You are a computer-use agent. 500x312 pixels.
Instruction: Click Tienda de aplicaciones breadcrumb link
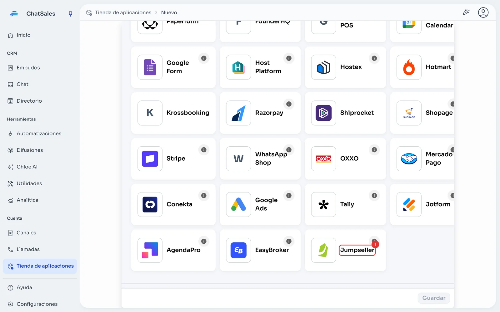123,12
